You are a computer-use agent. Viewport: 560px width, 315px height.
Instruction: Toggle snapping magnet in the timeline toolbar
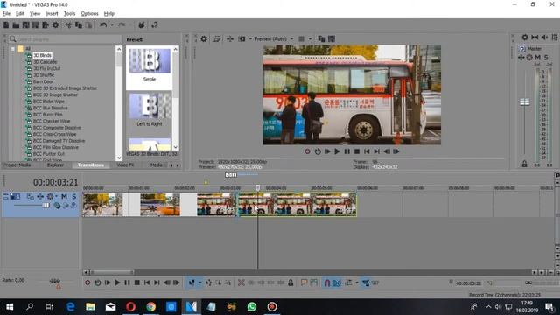[327, 283]
